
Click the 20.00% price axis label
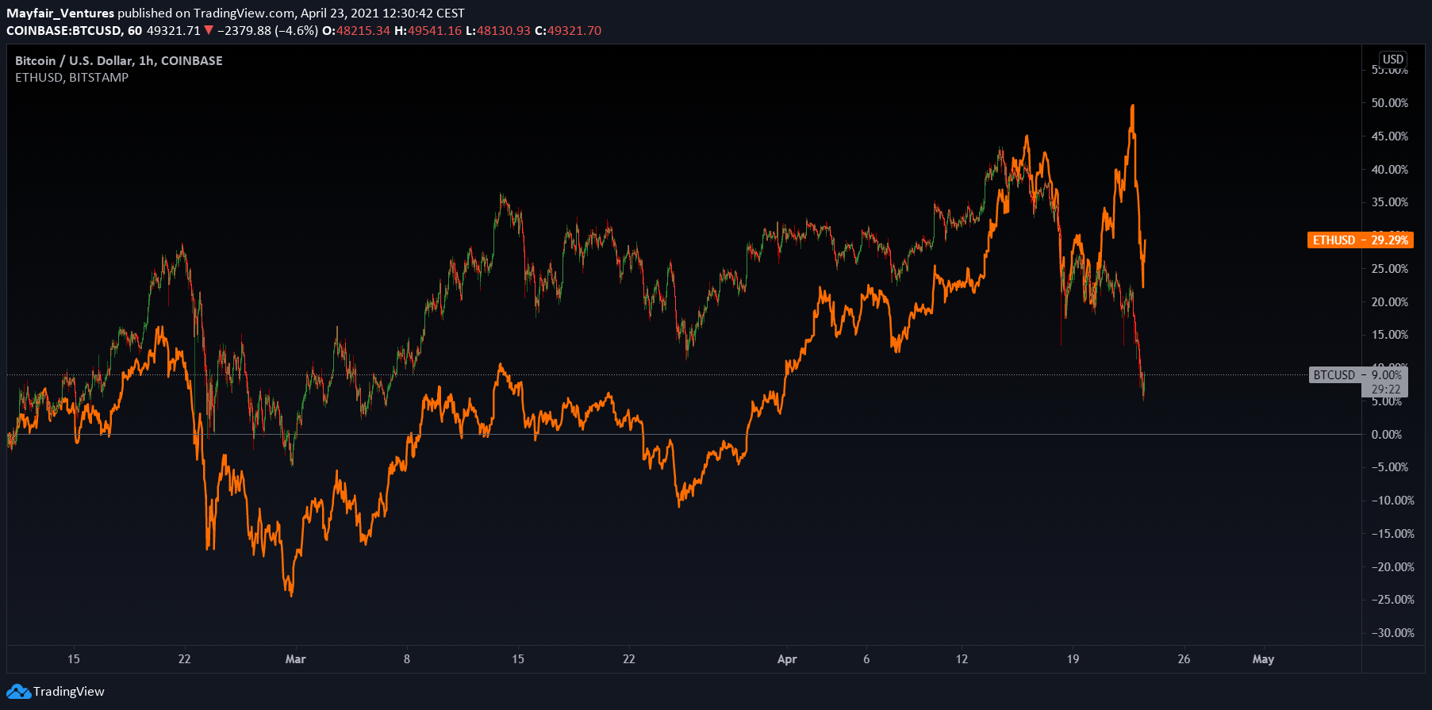[1390, 302]
